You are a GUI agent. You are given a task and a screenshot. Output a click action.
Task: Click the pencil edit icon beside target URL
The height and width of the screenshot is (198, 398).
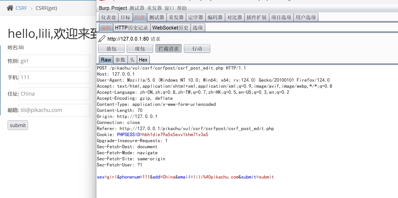[x=102, y=39]
